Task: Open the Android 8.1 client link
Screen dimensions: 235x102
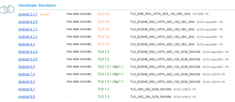Action: 26,89
